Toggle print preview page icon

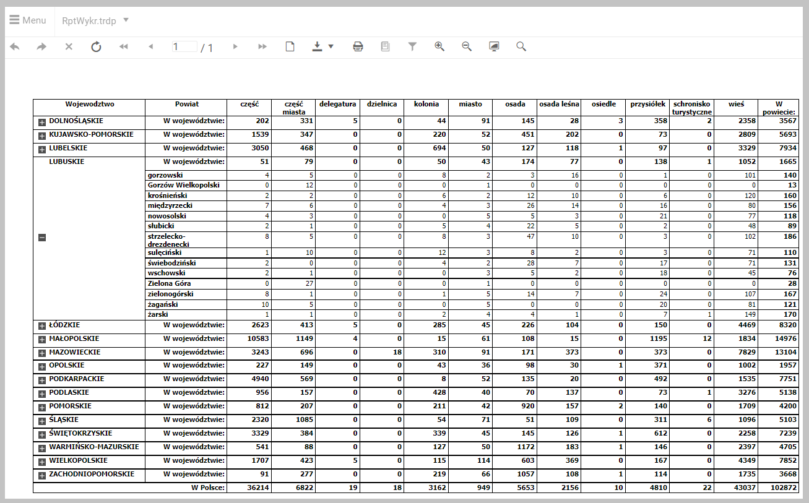[385, 46]
